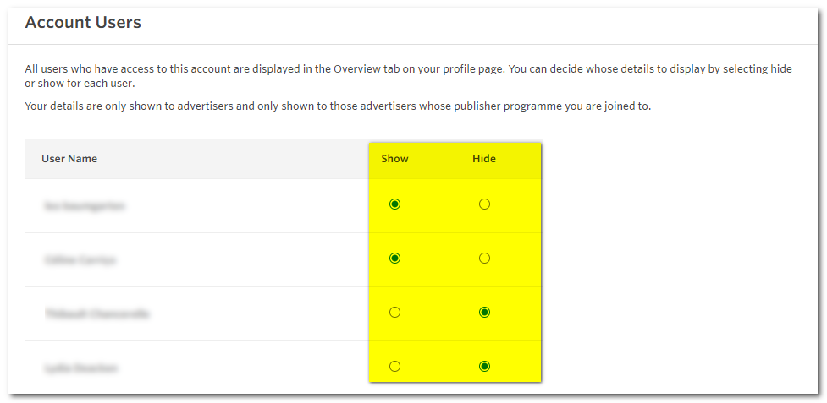This screenshot has height=403, width=827.
Task: Click the User Name column header
Action: pyautogui.click(x=69, y=159)
